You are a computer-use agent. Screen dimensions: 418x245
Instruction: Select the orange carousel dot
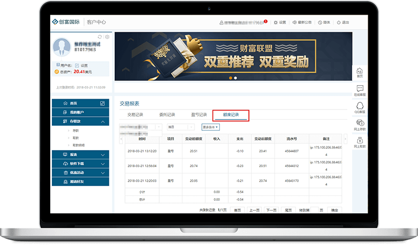click(x=231, y=78)
